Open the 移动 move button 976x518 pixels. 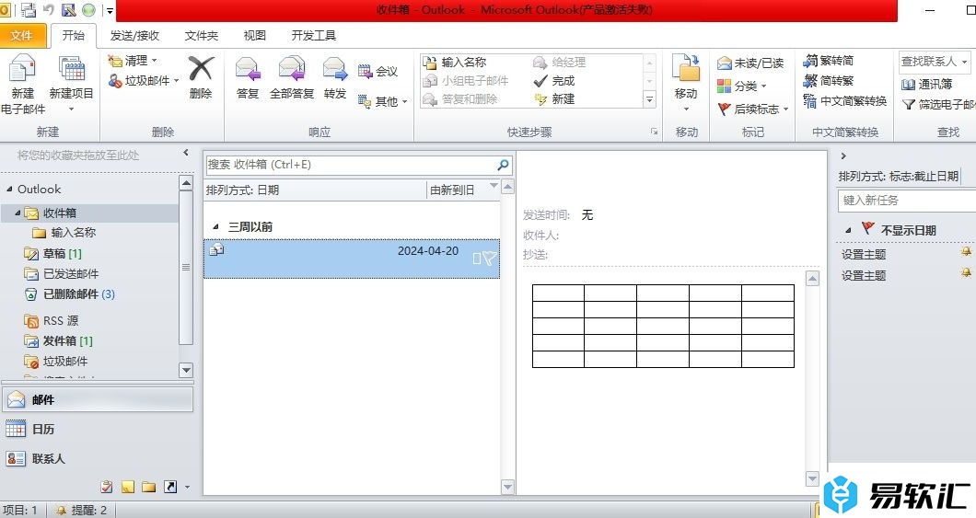[x=686, y=84]
